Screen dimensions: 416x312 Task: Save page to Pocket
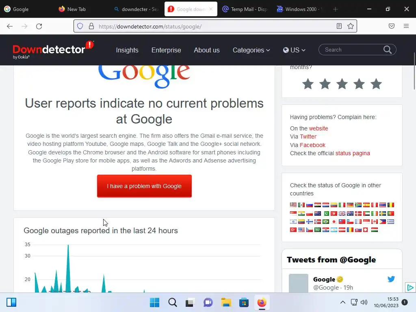pos(392,26)
